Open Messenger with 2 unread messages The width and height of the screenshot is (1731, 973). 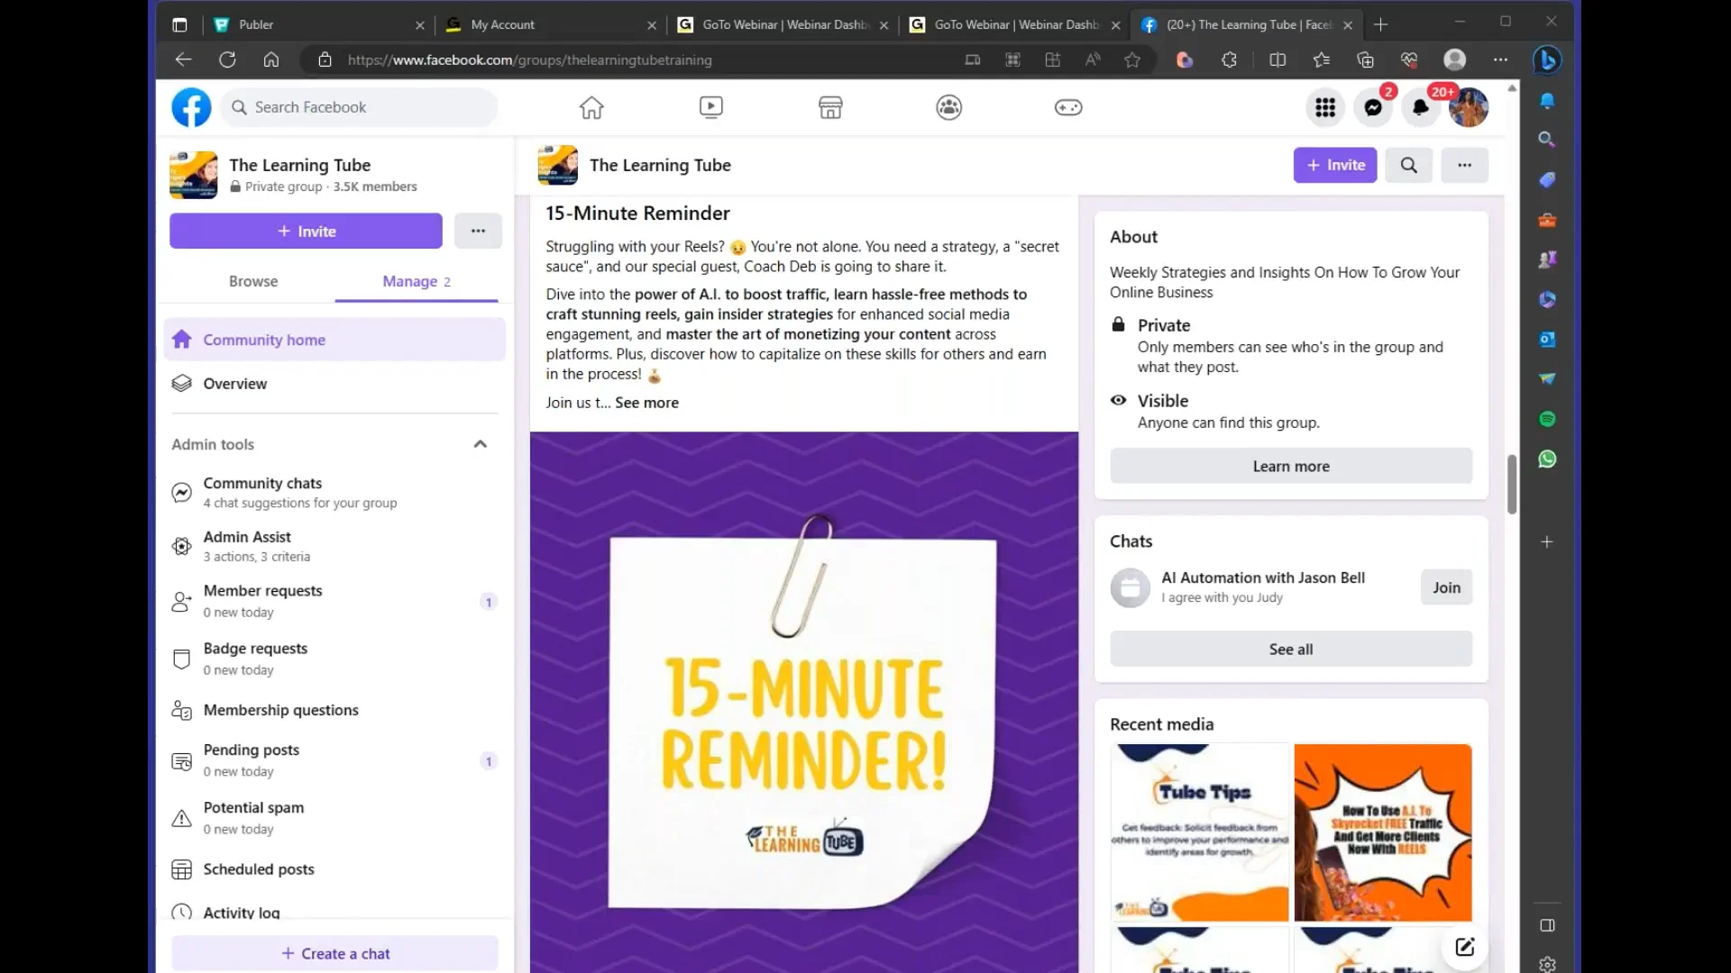pyautogui.click(x=1373, y=108)
